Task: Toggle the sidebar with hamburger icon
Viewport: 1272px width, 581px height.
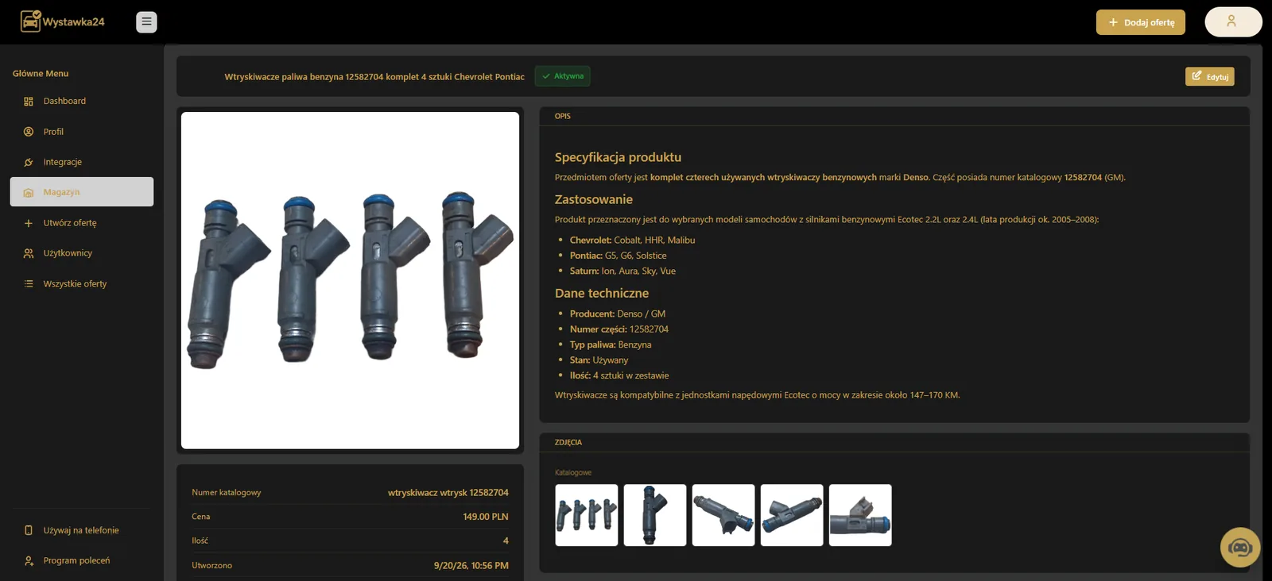Action: tap(146, 22)
